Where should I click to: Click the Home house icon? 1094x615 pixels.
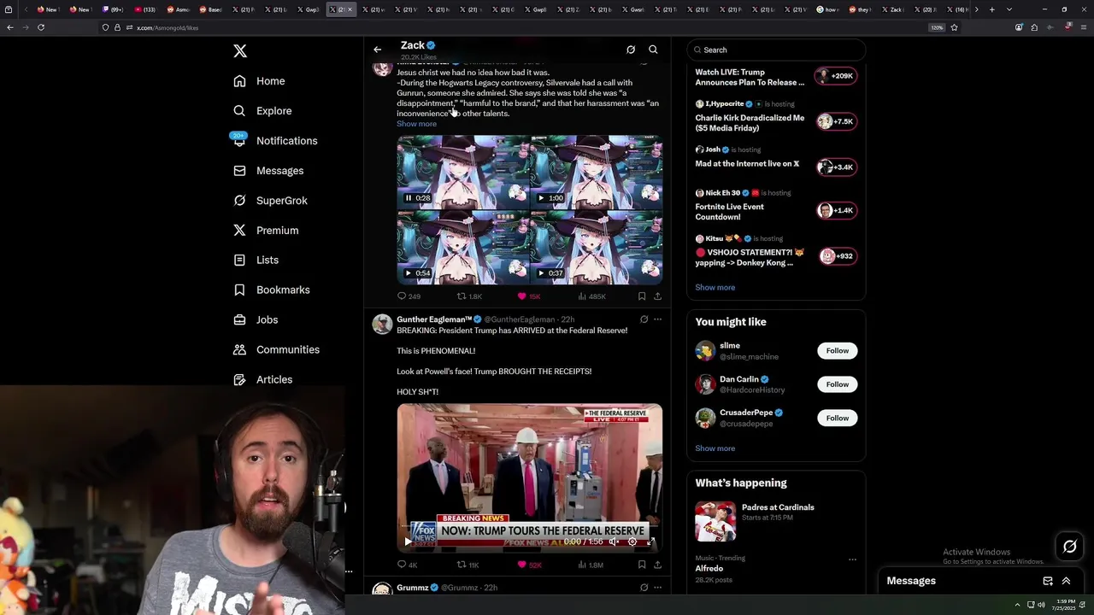pyautogui.click(x=239, y=81)
